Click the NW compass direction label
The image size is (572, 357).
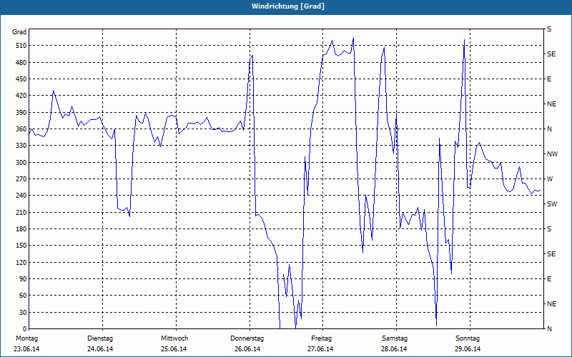pyautogui.click(x=552, y=154)
